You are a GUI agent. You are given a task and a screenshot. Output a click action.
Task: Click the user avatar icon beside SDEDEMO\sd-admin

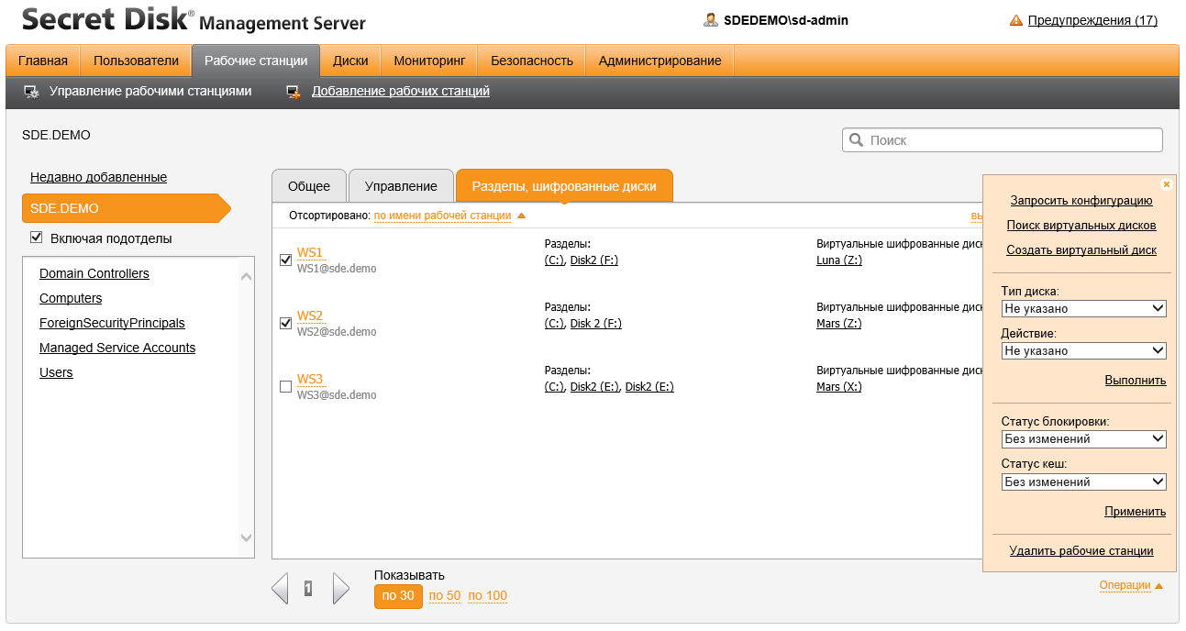[x=710, y=19]
